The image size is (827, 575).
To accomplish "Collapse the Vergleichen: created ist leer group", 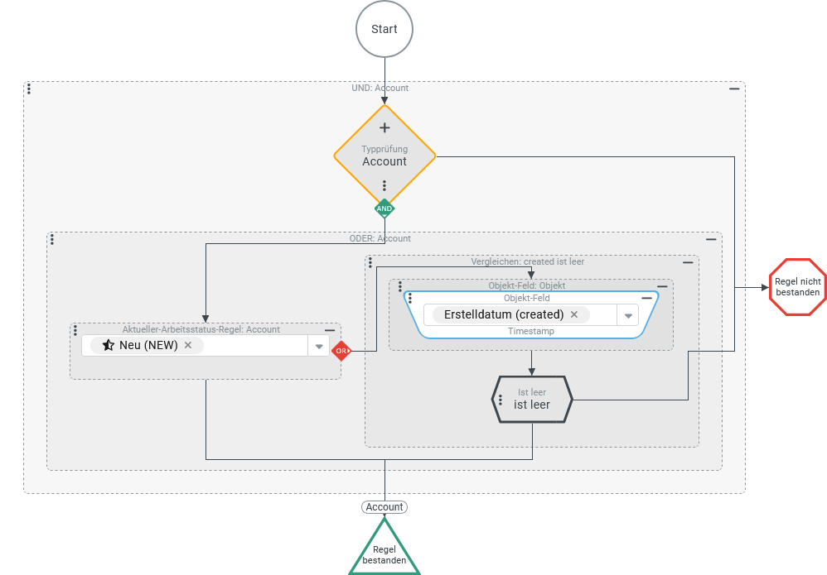I will [688, 262].
